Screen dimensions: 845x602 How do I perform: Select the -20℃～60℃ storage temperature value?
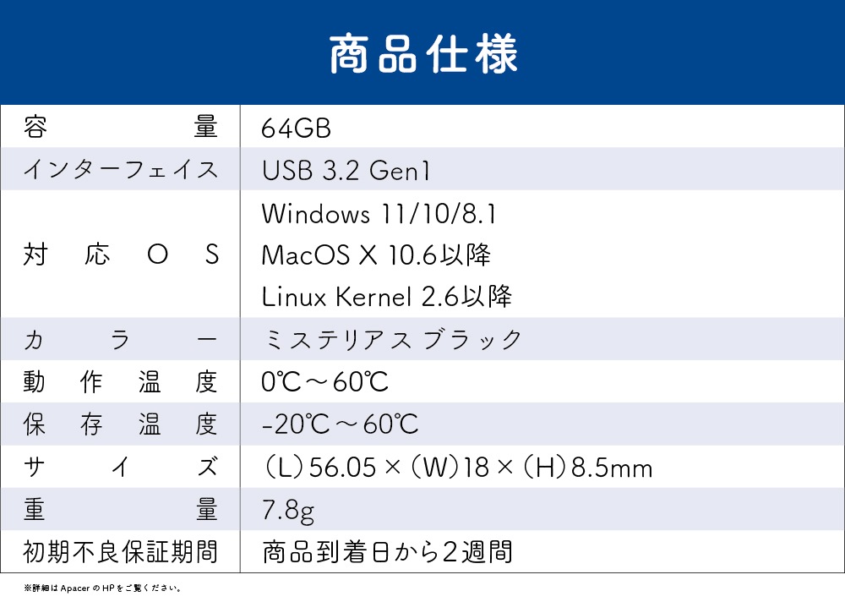click(x=341, y=424)
